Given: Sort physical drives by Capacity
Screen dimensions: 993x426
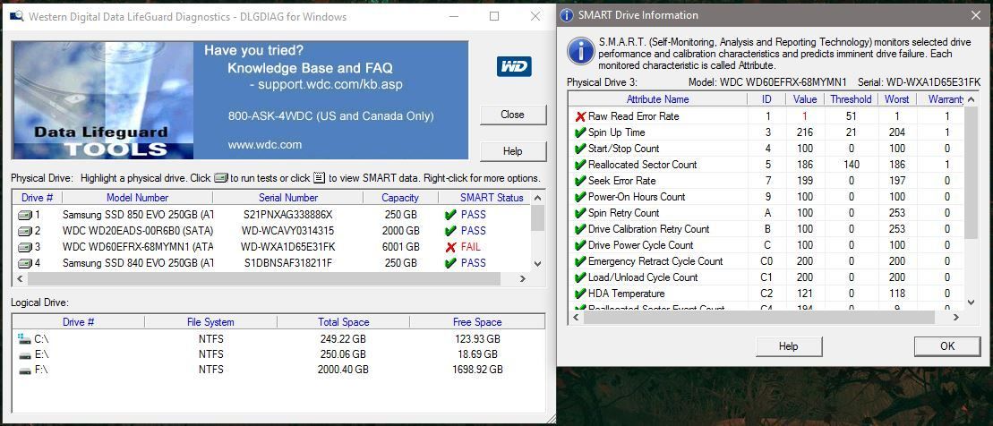Looking at the screenshot, I should coord(400,198).
